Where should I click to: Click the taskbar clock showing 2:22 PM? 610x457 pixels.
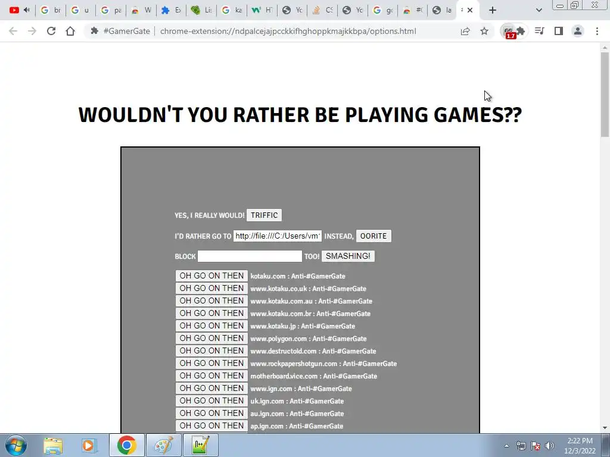coord(580,446)
